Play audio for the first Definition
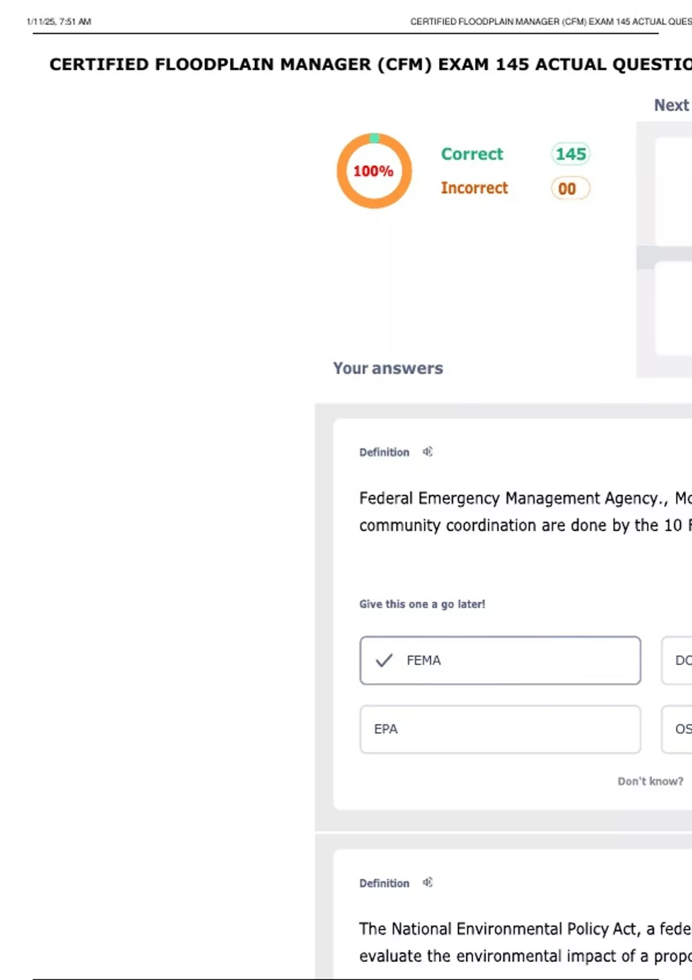This screenshot has height=980, width=692. tap(427, 451)
